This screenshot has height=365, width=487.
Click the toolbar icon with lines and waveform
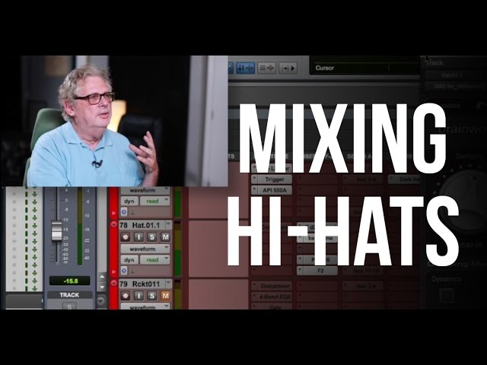266,68
